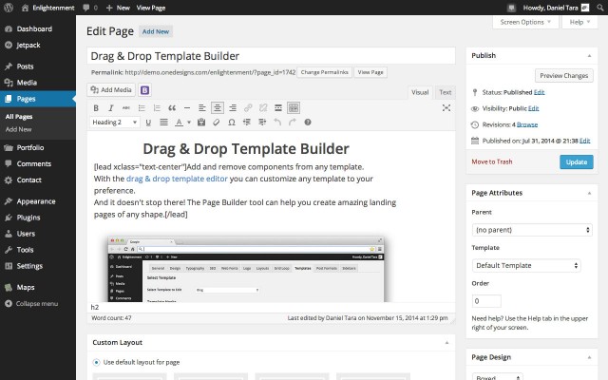Underline the selected text

click(148, 123)
